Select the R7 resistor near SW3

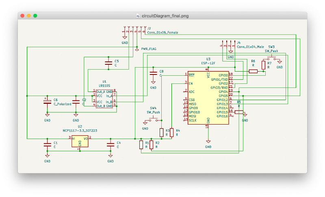point(263,65)
